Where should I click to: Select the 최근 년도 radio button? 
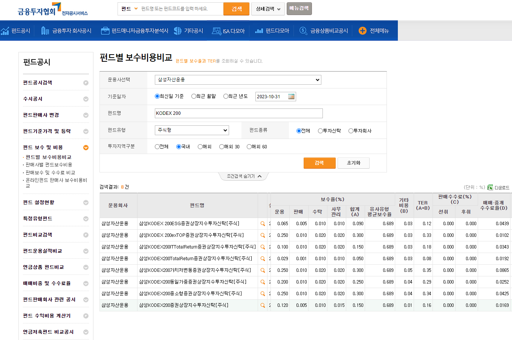(226, 96)
